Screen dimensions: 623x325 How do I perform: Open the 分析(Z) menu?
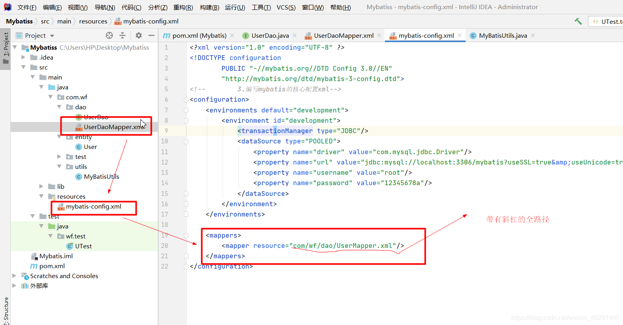click(157, 7)
